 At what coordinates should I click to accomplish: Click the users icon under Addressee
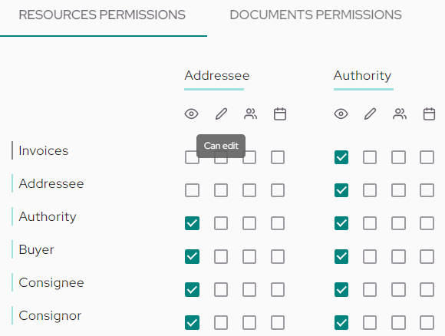click(x=251, y=114)
